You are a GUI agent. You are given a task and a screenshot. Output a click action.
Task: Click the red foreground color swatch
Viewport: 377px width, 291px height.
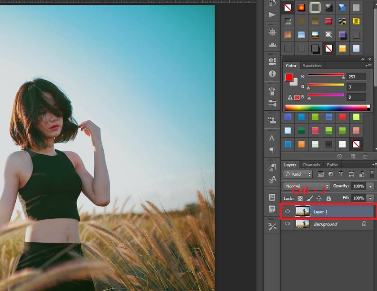289,78
